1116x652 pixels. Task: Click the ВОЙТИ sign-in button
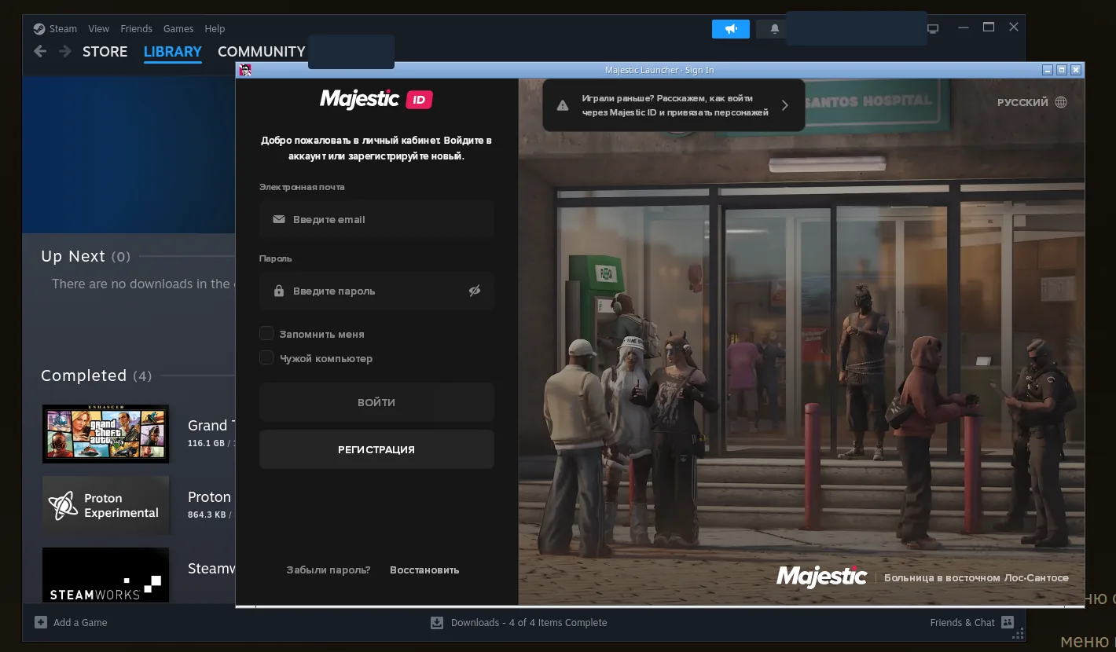point(376,402)
